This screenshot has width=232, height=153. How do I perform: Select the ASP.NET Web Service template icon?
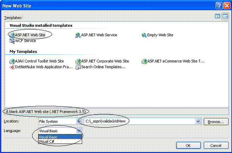tap(78, 35)
